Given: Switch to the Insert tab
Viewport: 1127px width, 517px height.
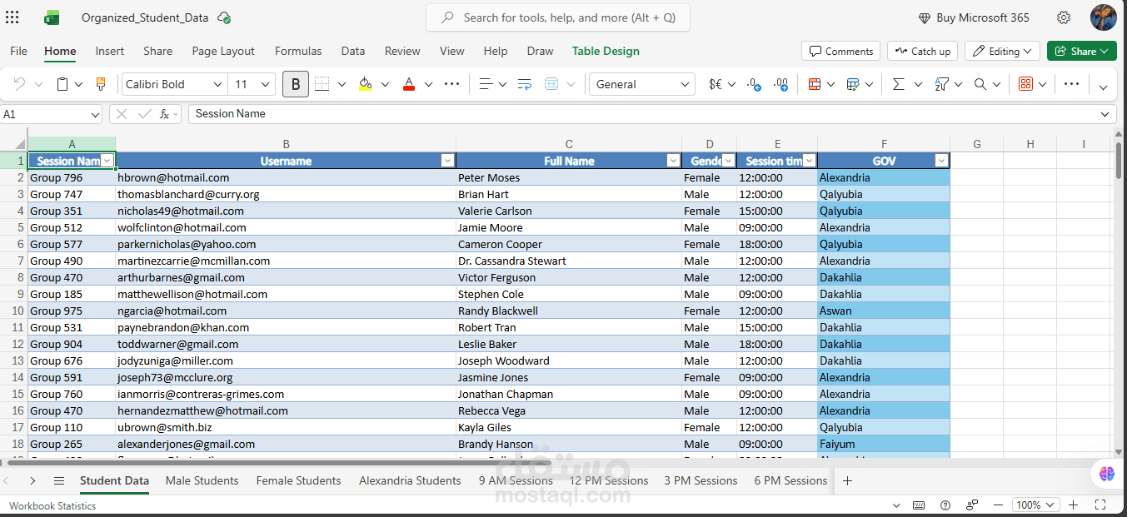Looking at the screenshot, I should [110, 51].
